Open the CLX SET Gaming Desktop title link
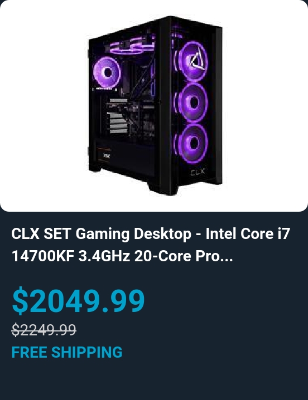The height and width of the screenshot is (400, 308). (x=151, y=245)
